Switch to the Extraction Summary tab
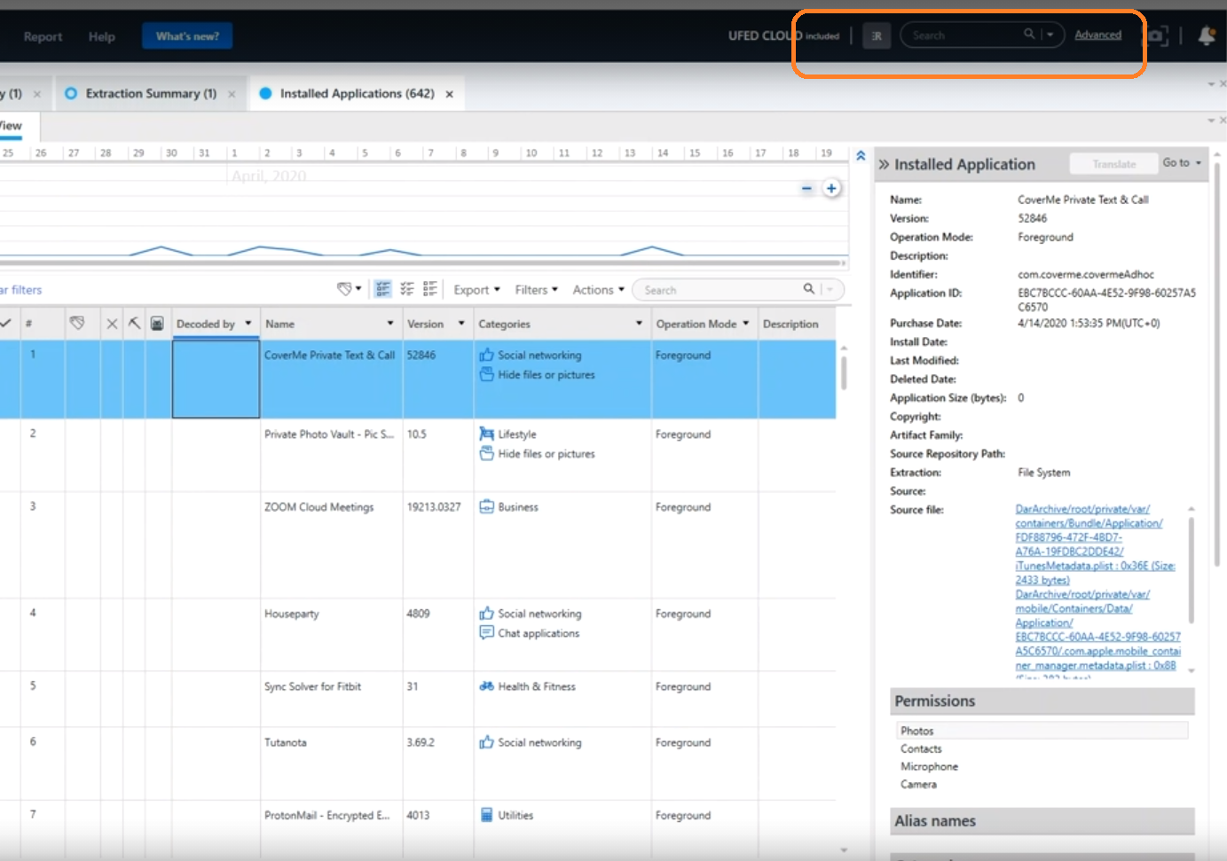 point(149,92)
